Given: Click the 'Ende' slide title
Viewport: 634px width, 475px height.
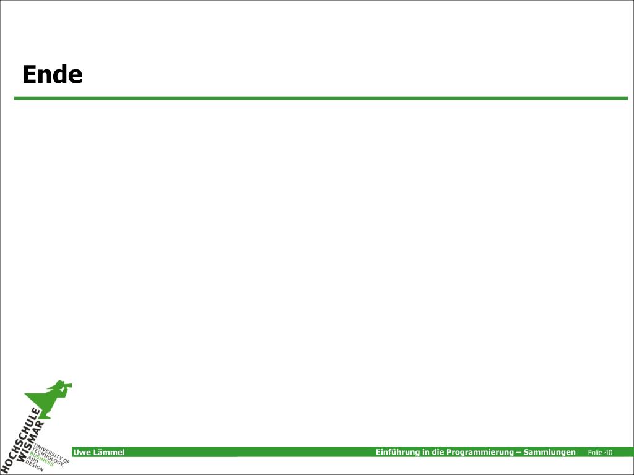Looking at the screenshot, I should pos(52,74).
